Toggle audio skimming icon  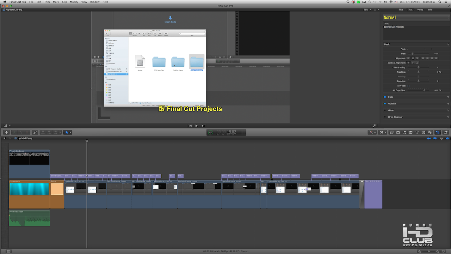(x=435, y=138)
